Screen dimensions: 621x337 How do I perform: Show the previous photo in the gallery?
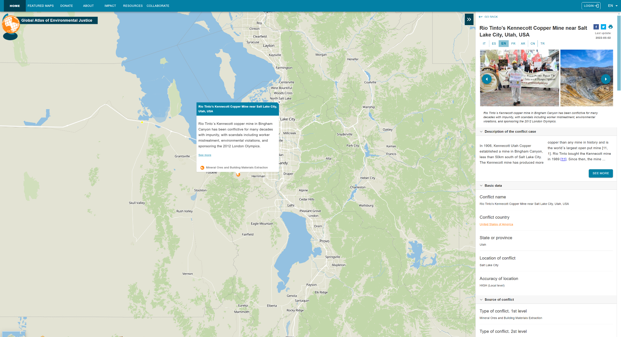click(487, 79)
